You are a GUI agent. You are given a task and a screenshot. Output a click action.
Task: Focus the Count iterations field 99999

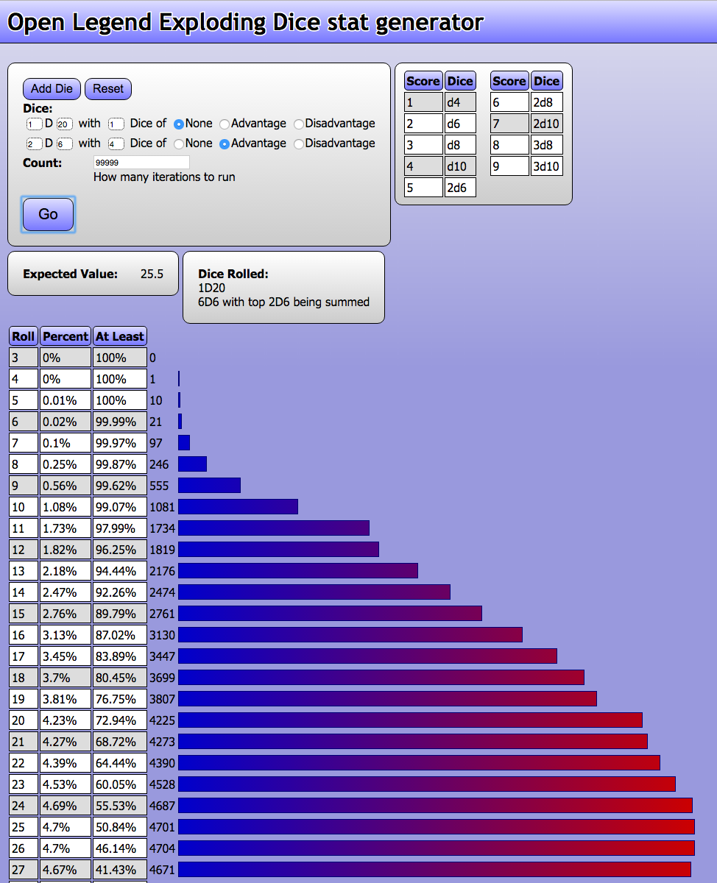click(141, 162)
